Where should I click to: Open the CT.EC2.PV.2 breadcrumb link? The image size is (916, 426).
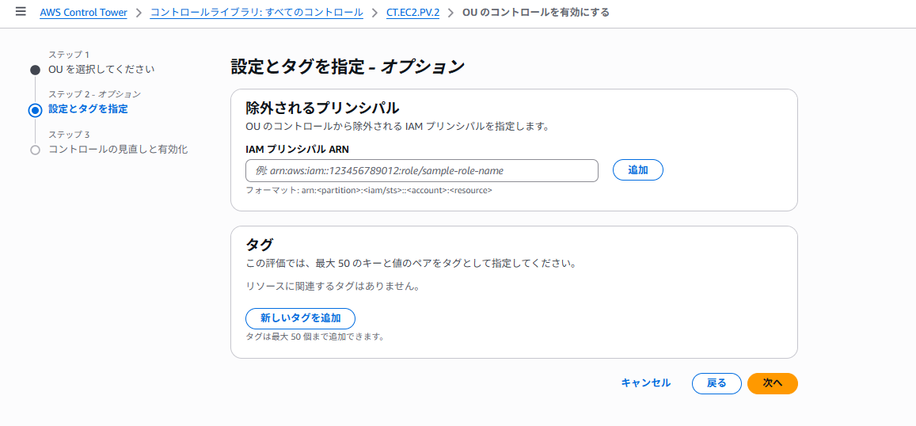pyautogui.click(x=412, y=13)
